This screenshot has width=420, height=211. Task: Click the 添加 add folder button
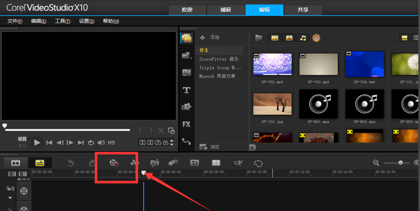(210, 38)
